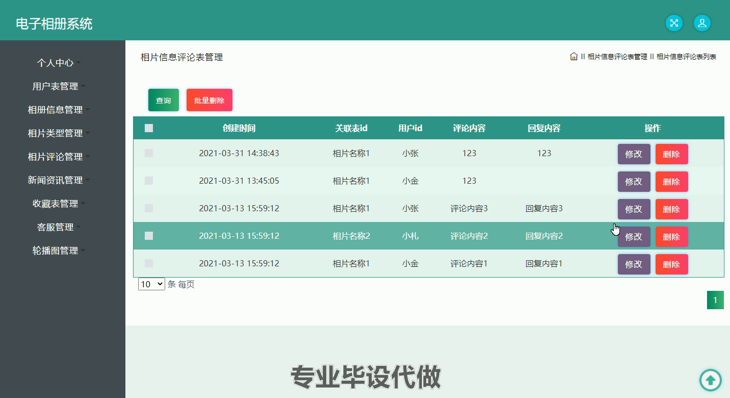
Task: Expand 相册信息管理 sidebar menu
Action: (x=59, y=110)
